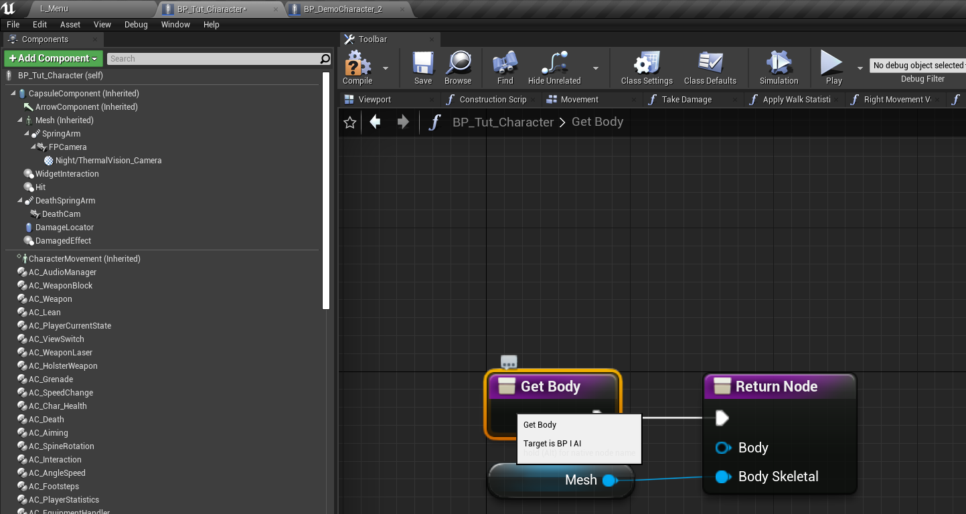Image resolution: width=966 pixels, height=514 pixels.
Task: Switch to the Take Damage function tab
Action: point(694,99)
